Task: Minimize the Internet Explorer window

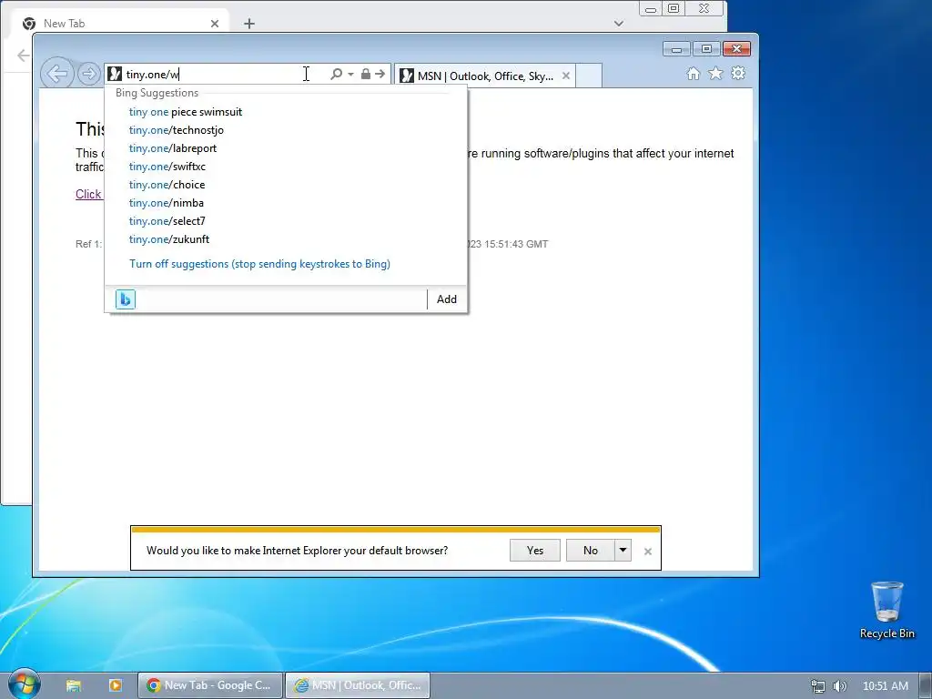Action: point(676,49)
